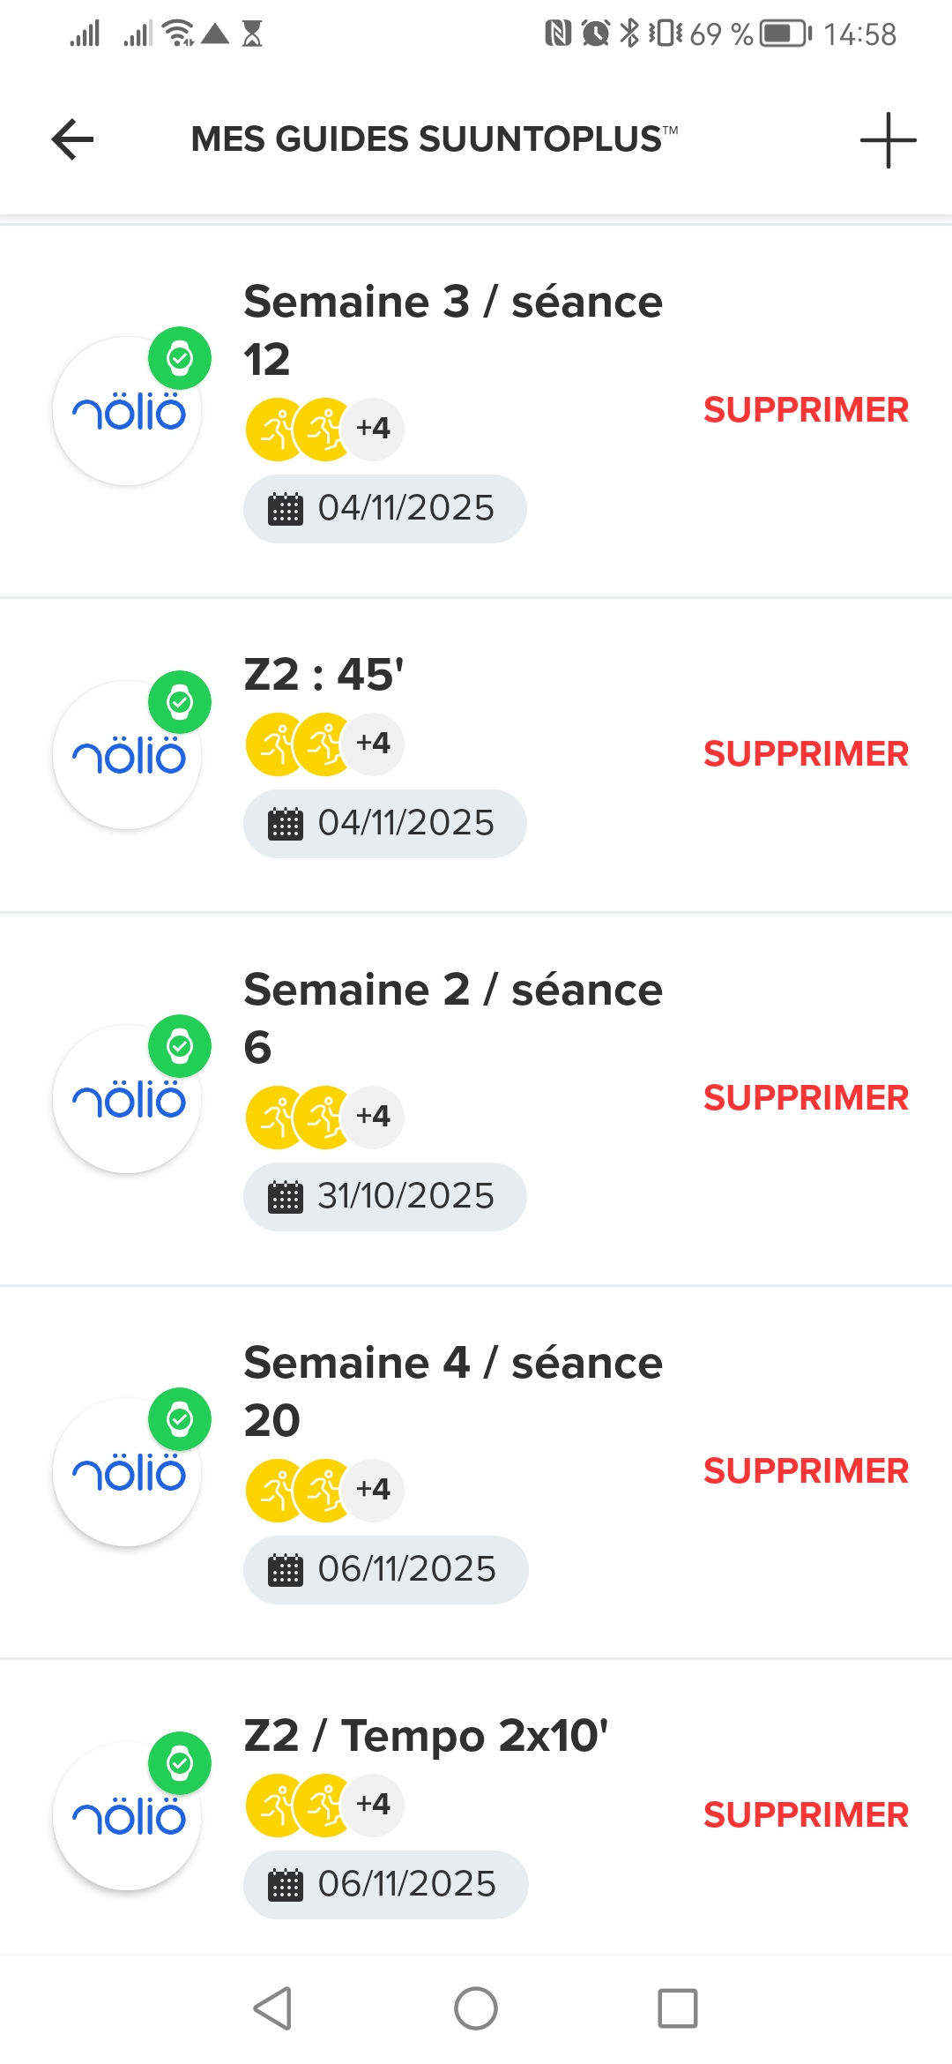Remove the Semaine 2 / séance 6 guide
Viewport: 952px width, 2064px height.
point(805,1098)
